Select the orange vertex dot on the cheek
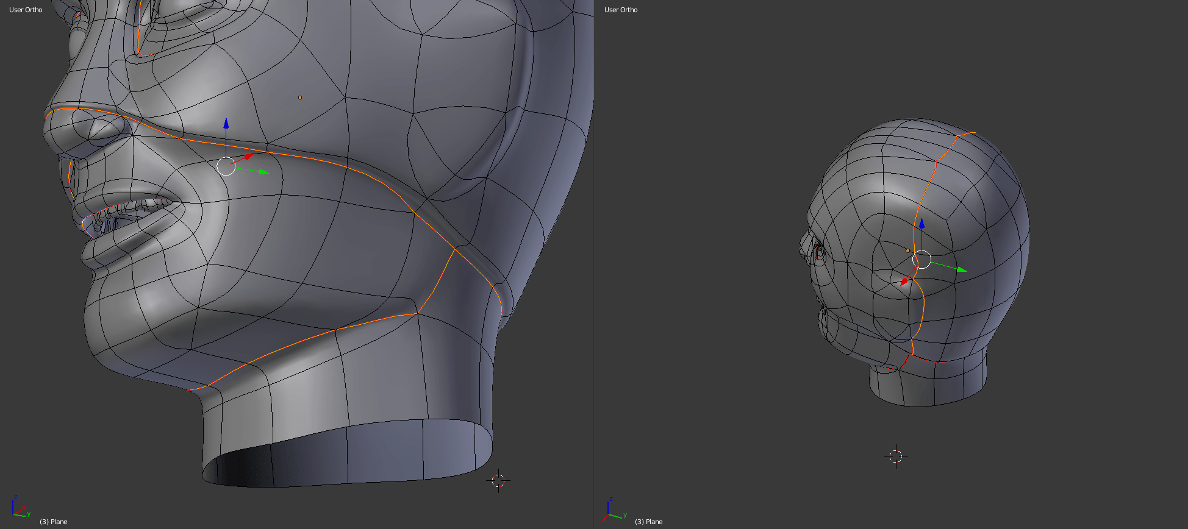This screenshot has width=1188, height=529. pyautogui.click(x=299, y=98)
